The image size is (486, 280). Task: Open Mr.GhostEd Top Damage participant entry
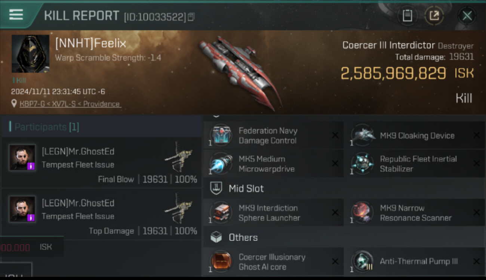(x=101, y=214)
